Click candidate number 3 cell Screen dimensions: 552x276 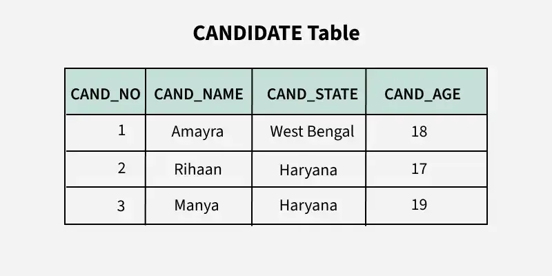coord(106,206)
